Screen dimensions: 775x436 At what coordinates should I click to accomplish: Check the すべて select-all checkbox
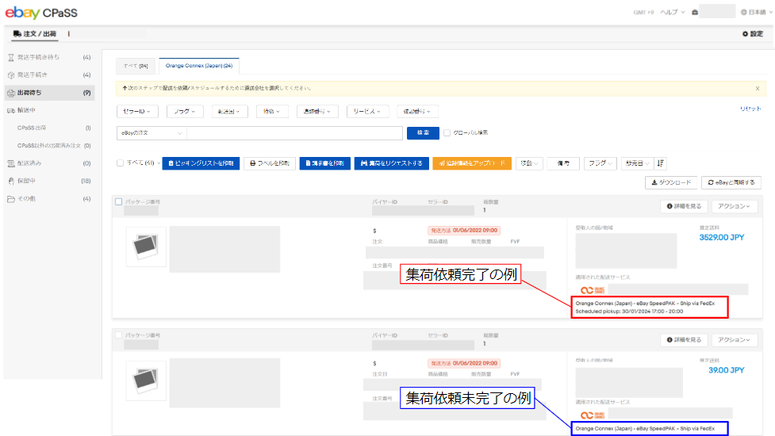(120, 163)
